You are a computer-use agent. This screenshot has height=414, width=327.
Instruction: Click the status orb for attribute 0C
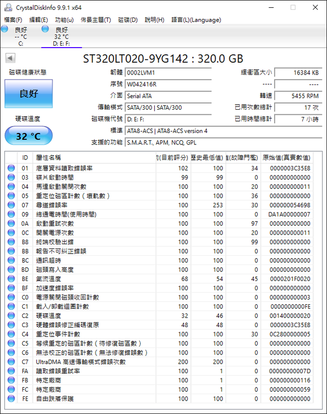[x=11, y=232]
